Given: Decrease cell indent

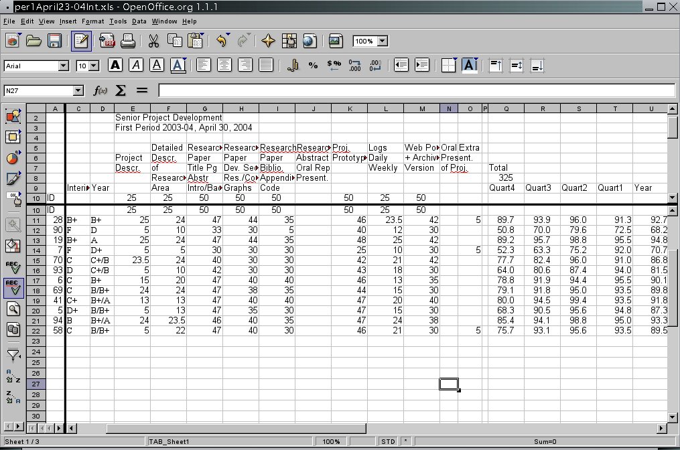Looking at the screenshot, I should 401,66.
